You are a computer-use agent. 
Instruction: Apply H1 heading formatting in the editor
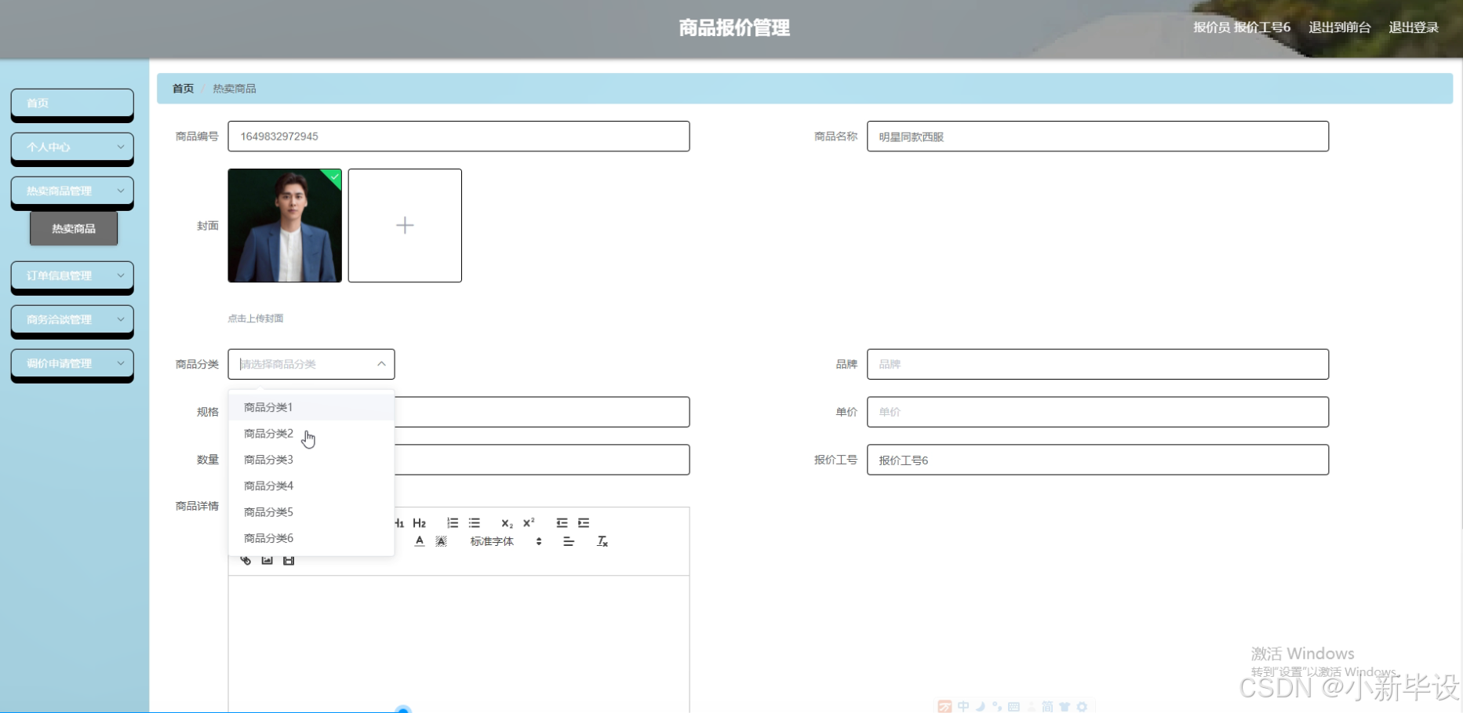click(x=398, y=522)
